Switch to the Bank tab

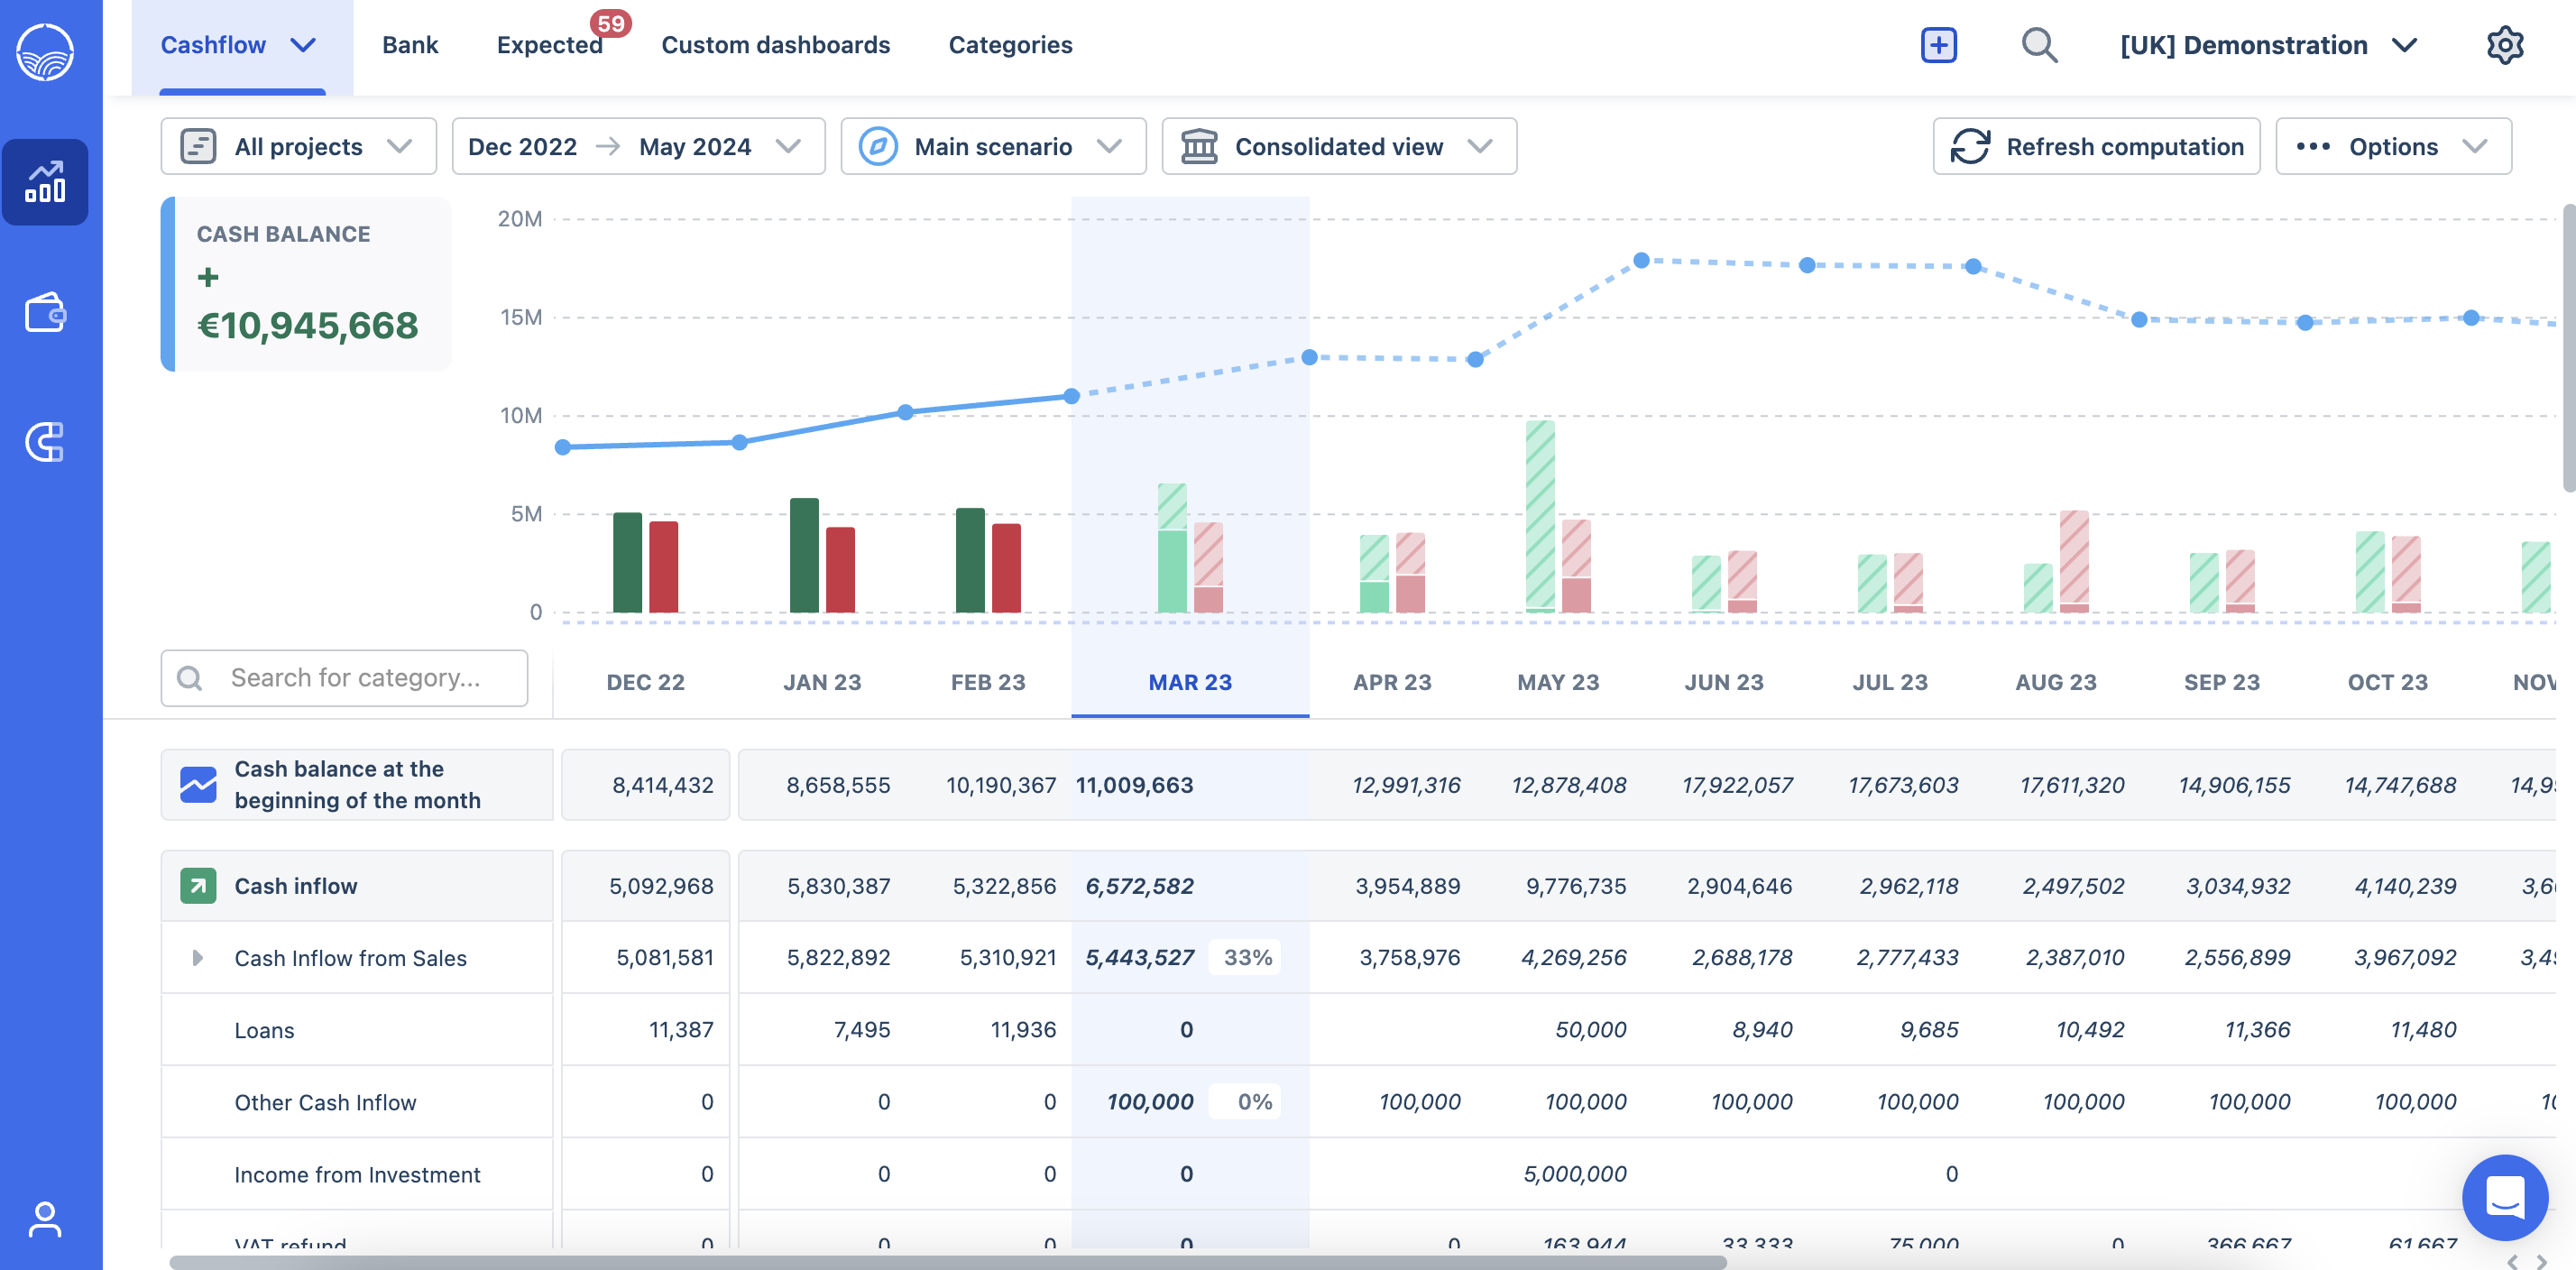(410, 45)
